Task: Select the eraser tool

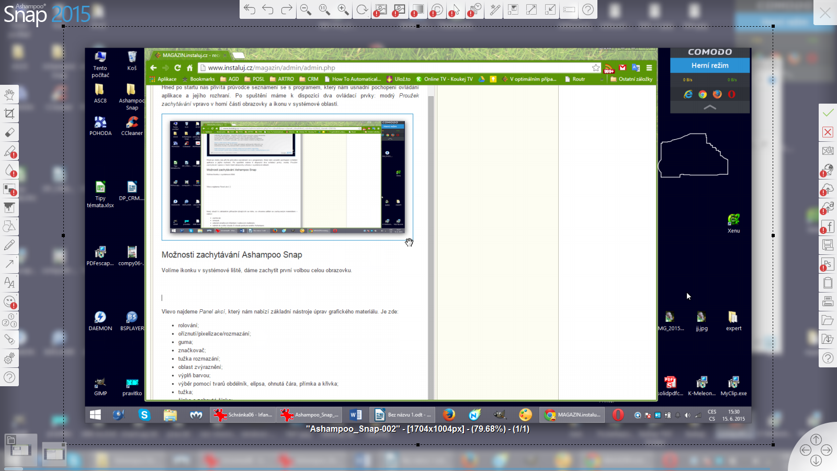Action: pyautogui.click(x=9, y=132)
